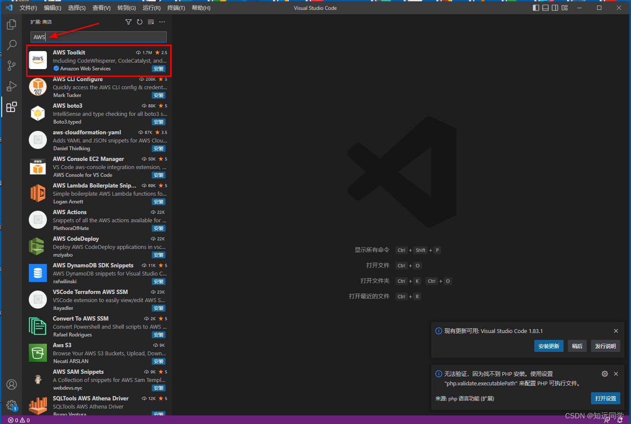
Task: Select Aws S3 extension bucket icon
Action: [38, 353]
